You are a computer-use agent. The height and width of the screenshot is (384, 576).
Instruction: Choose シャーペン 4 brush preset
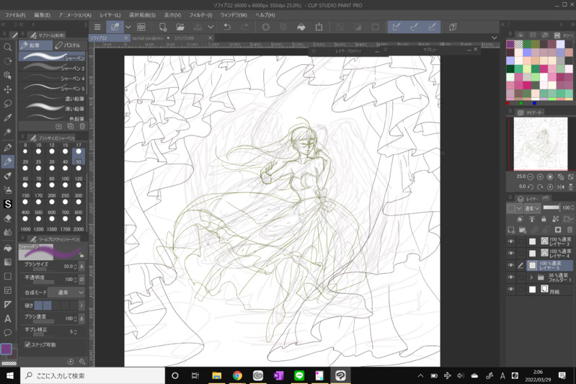click(x=52, y=79)
